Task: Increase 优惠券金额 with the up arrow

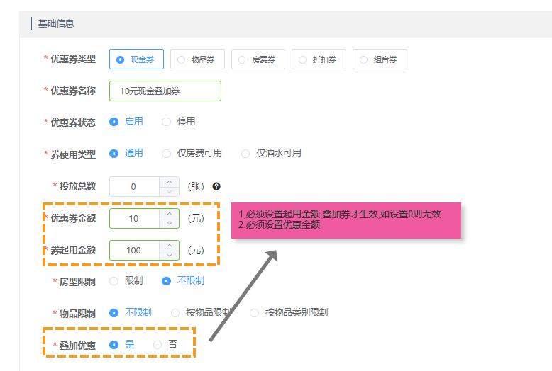Action: click(170, 214)
